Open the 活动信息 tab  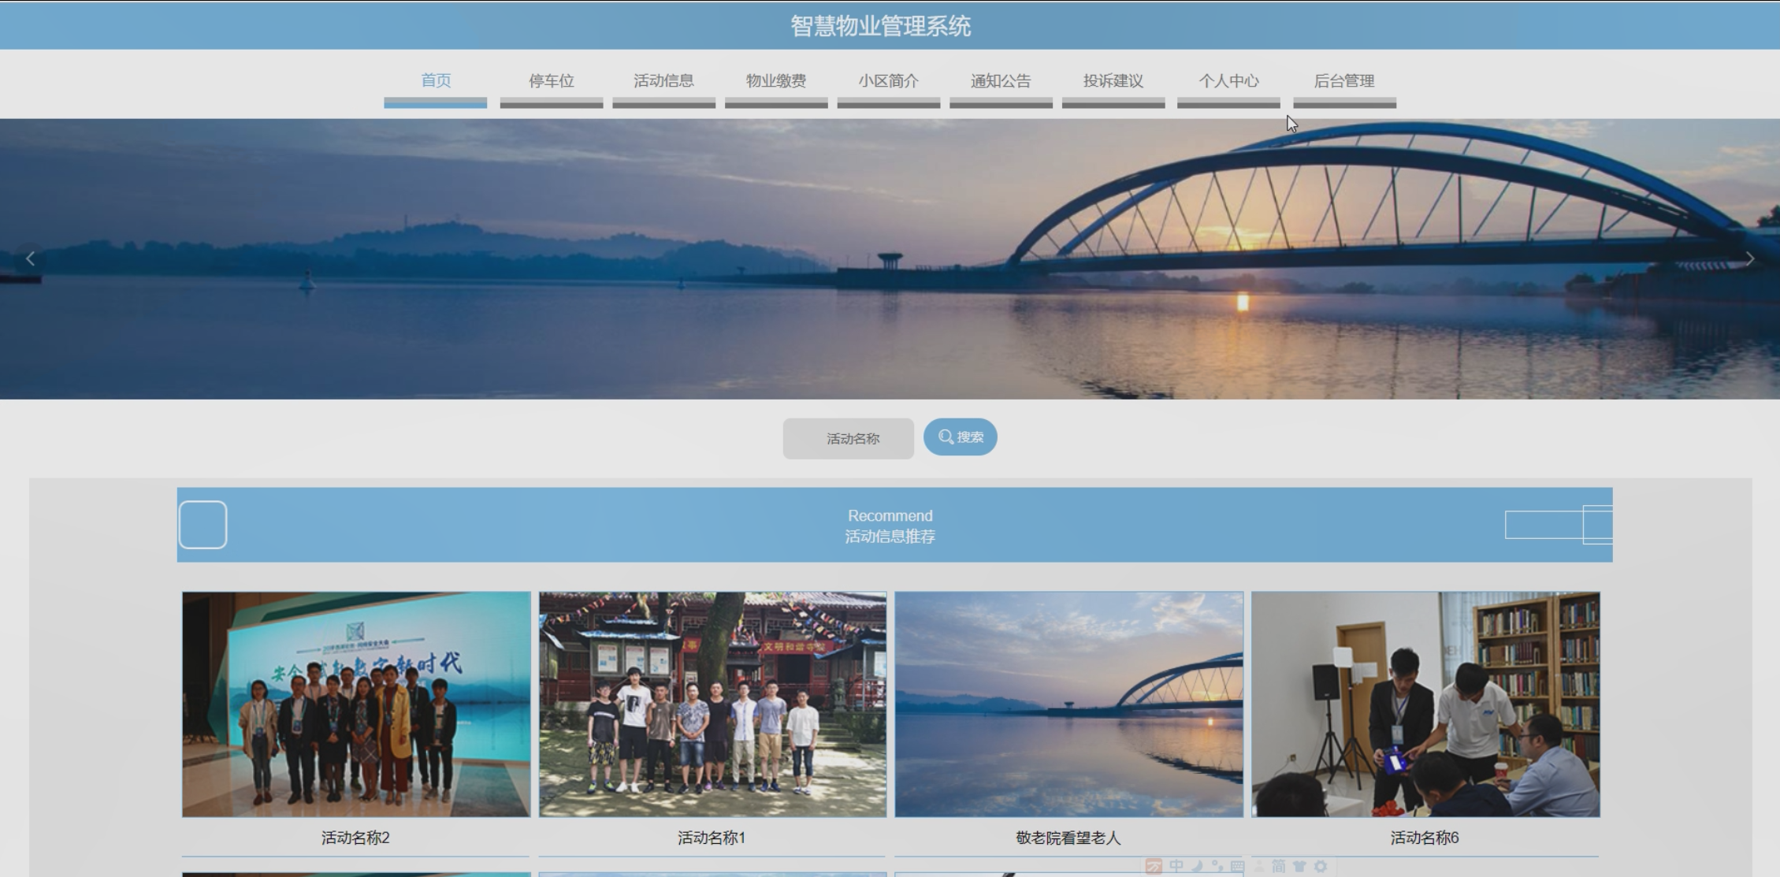(x=663, y=81)
